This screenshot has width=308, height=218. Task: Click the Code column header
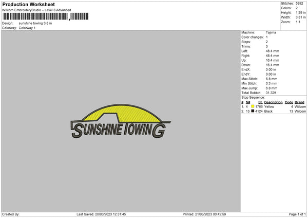coord(288,102)
